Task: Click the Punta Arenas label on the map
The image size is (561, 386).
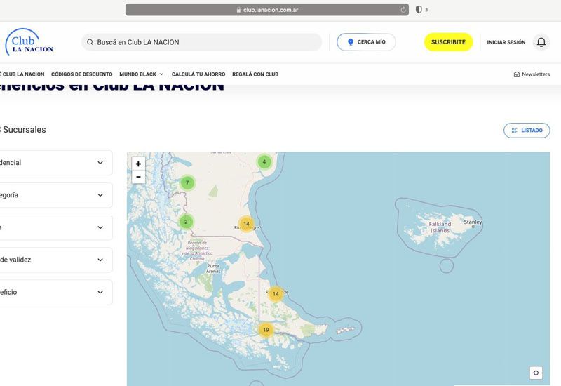Action: [x=213, y=269]
